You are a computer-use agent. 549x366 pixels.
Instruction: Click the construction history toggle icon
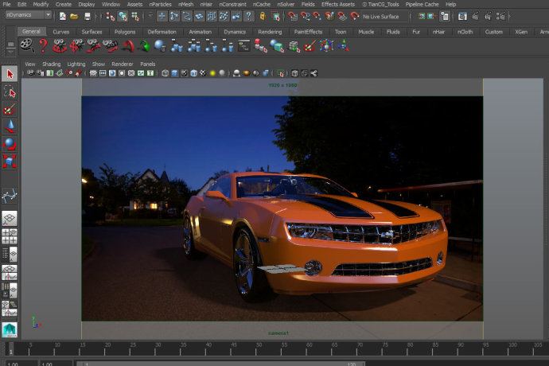point(445,16)
